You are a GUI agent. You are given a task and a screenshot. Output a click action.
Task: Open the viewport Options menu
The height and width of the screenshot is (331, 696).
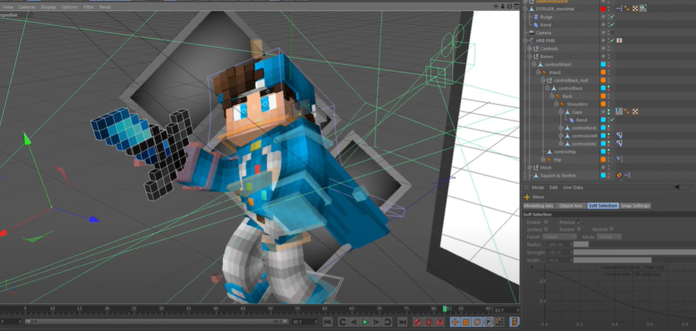69,7
